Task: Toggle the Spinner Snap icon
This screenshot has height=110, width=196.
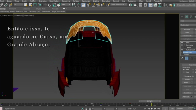Action: pos(103,5)
